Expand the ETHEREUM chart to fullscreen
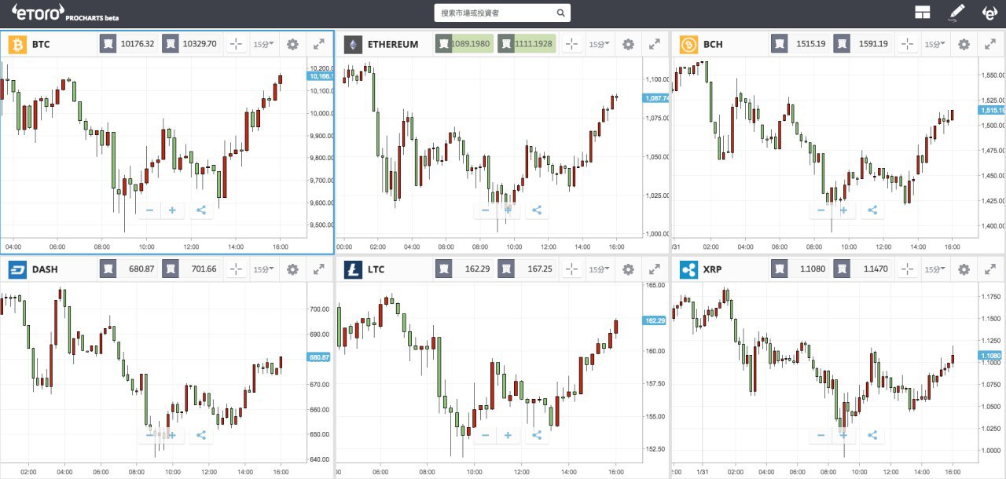1006x479 pixels. [654, 45]
